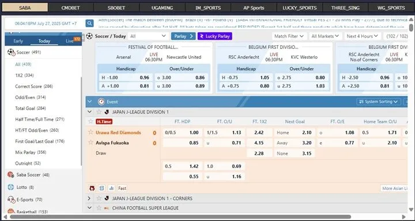Open the Lotto icon in sidebar

(x=11, y=187)
